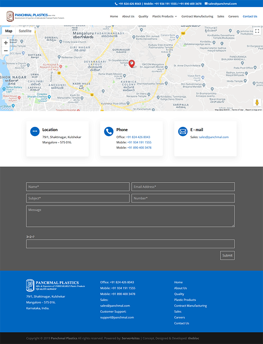Click the AJ Hospital map marker
Viewport: 263px width, 344px height.
pyautogui.click(x=60, y=66)
